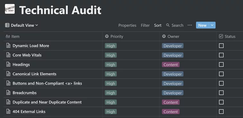Check the Status box for Dynamic Load More
The image size is (243, 118).
221,46
